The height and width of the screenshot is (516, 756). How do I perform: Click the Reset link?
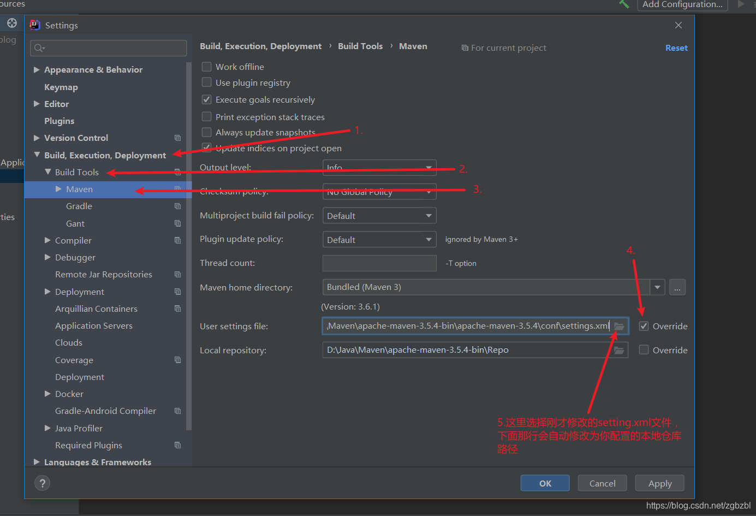click(676, 48)
